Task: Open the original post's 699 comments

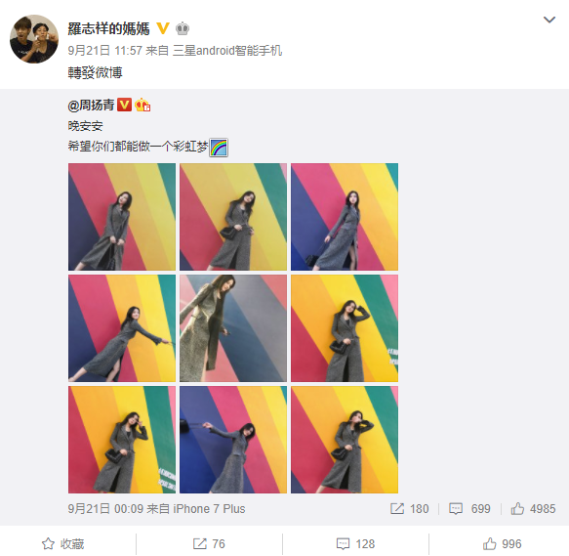Action: [x=469, y=509]
